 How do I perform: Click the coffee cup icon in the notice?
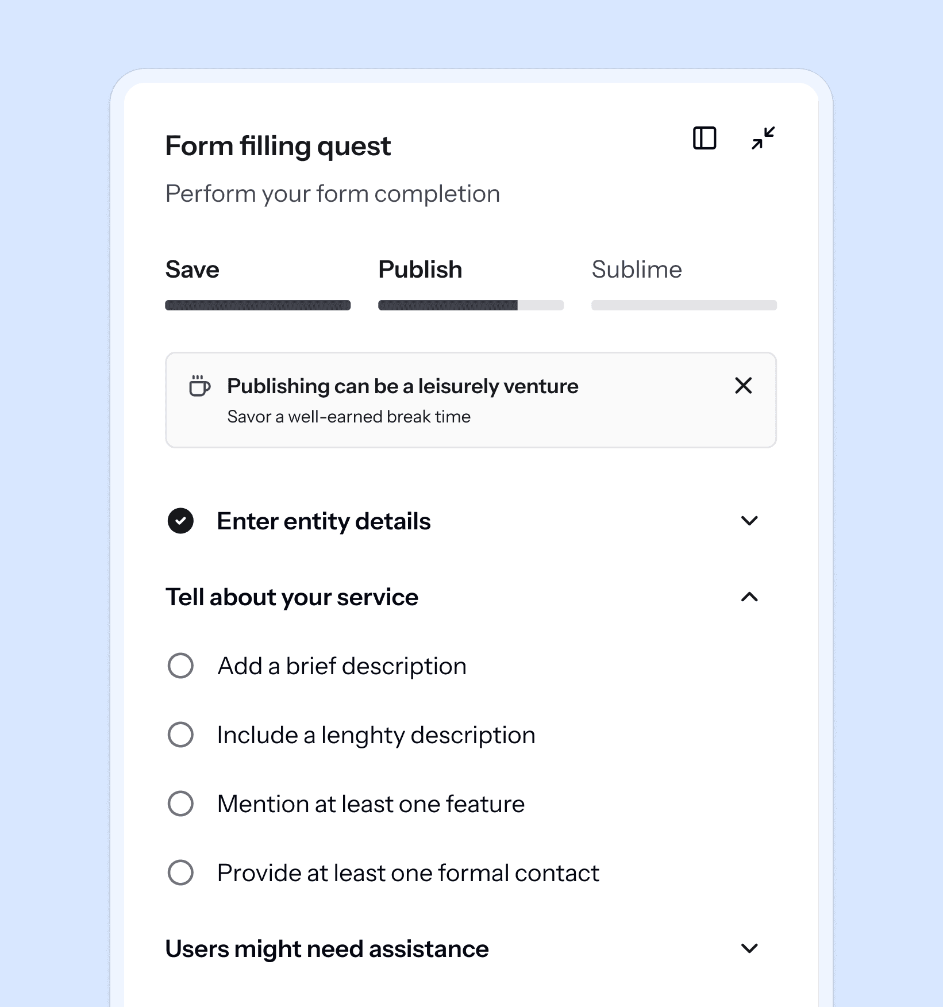[199, 386]
